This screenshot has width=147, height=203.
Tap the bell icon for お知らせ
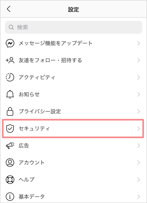point(10,95)
